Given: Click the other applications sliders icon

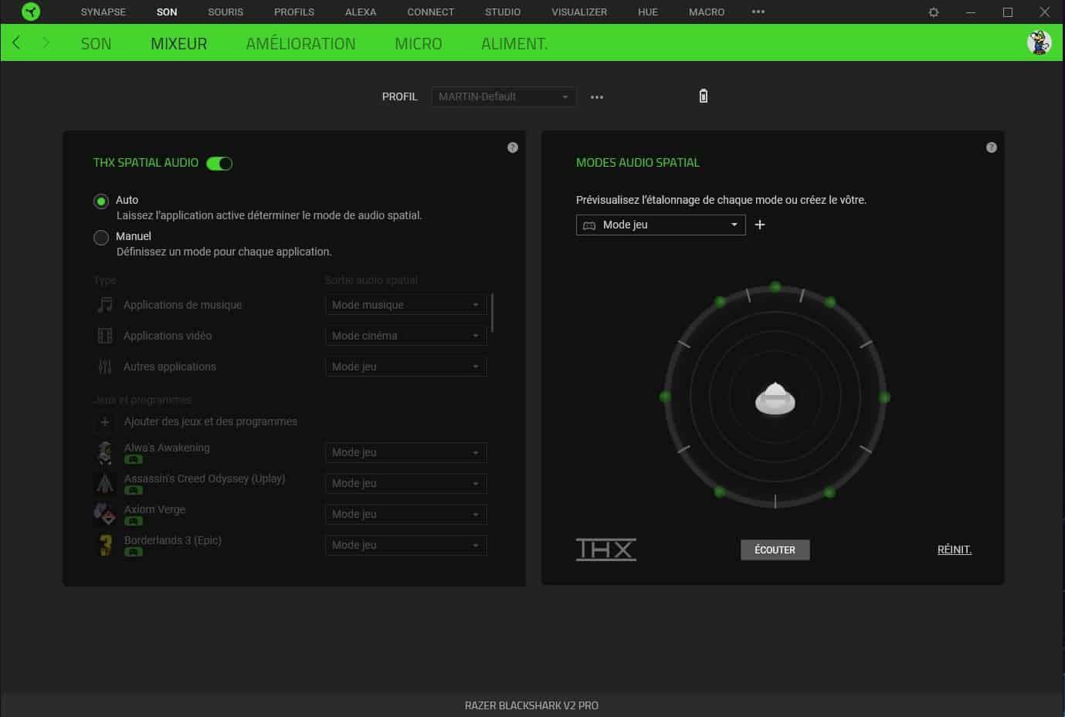Looking at the screenshot, I should (105, 367).
